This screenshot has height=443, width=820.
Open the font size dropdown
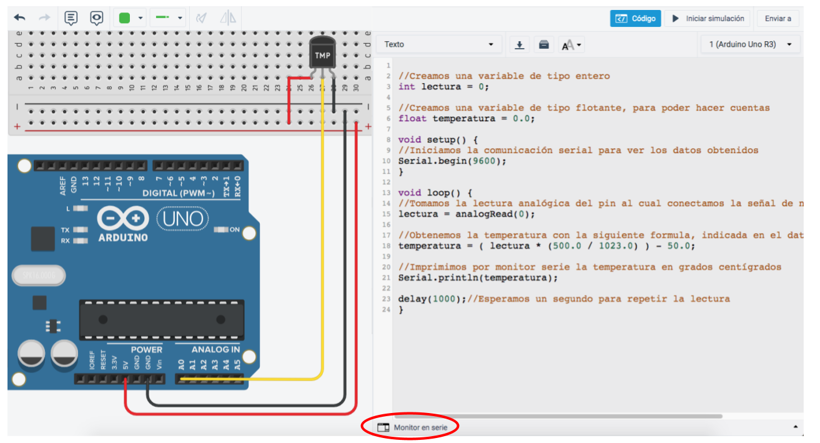[571, 45]
